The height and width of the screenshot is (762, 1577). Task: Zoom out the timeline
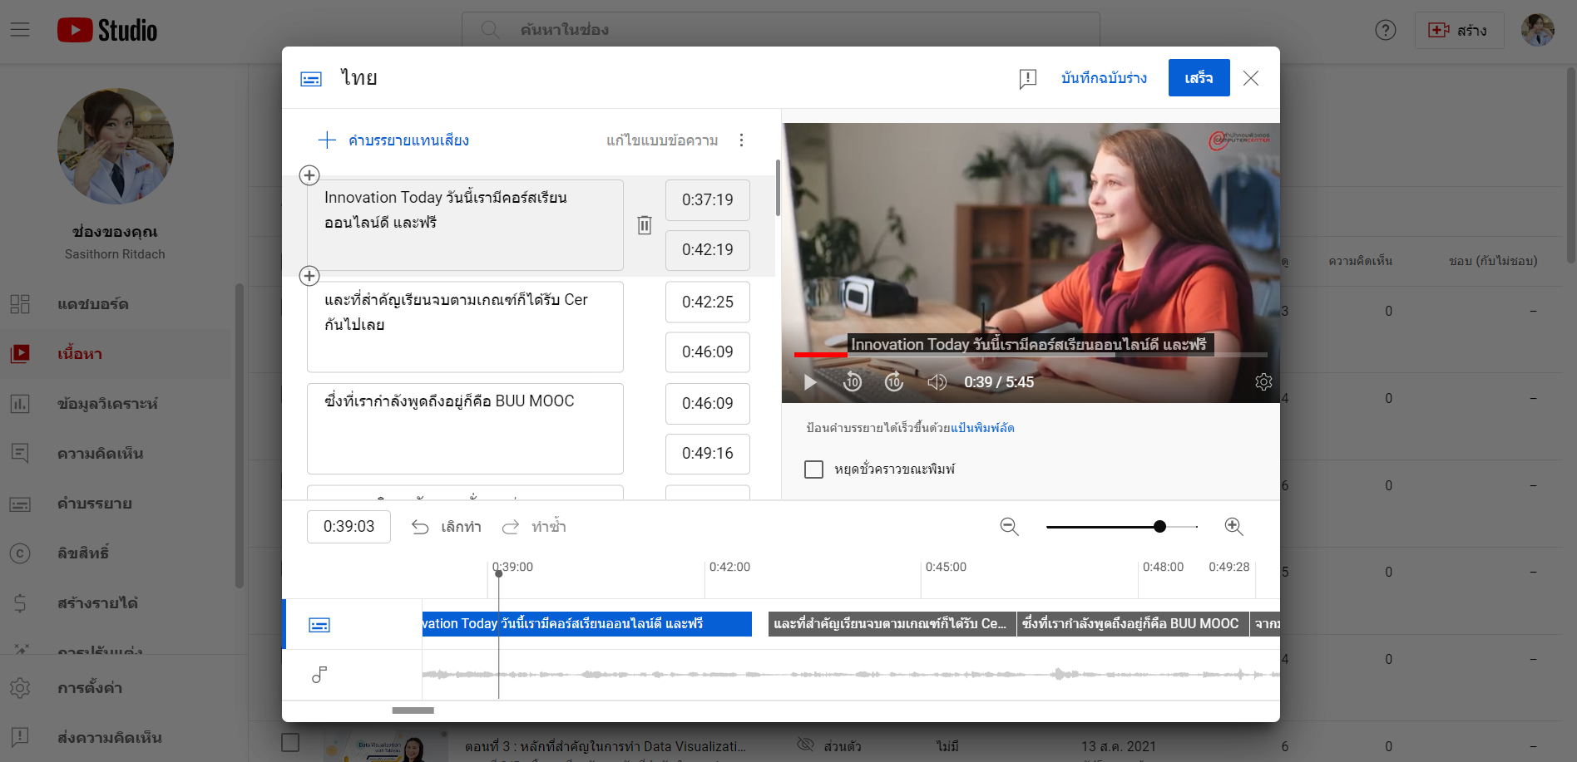click(1009, 527)
